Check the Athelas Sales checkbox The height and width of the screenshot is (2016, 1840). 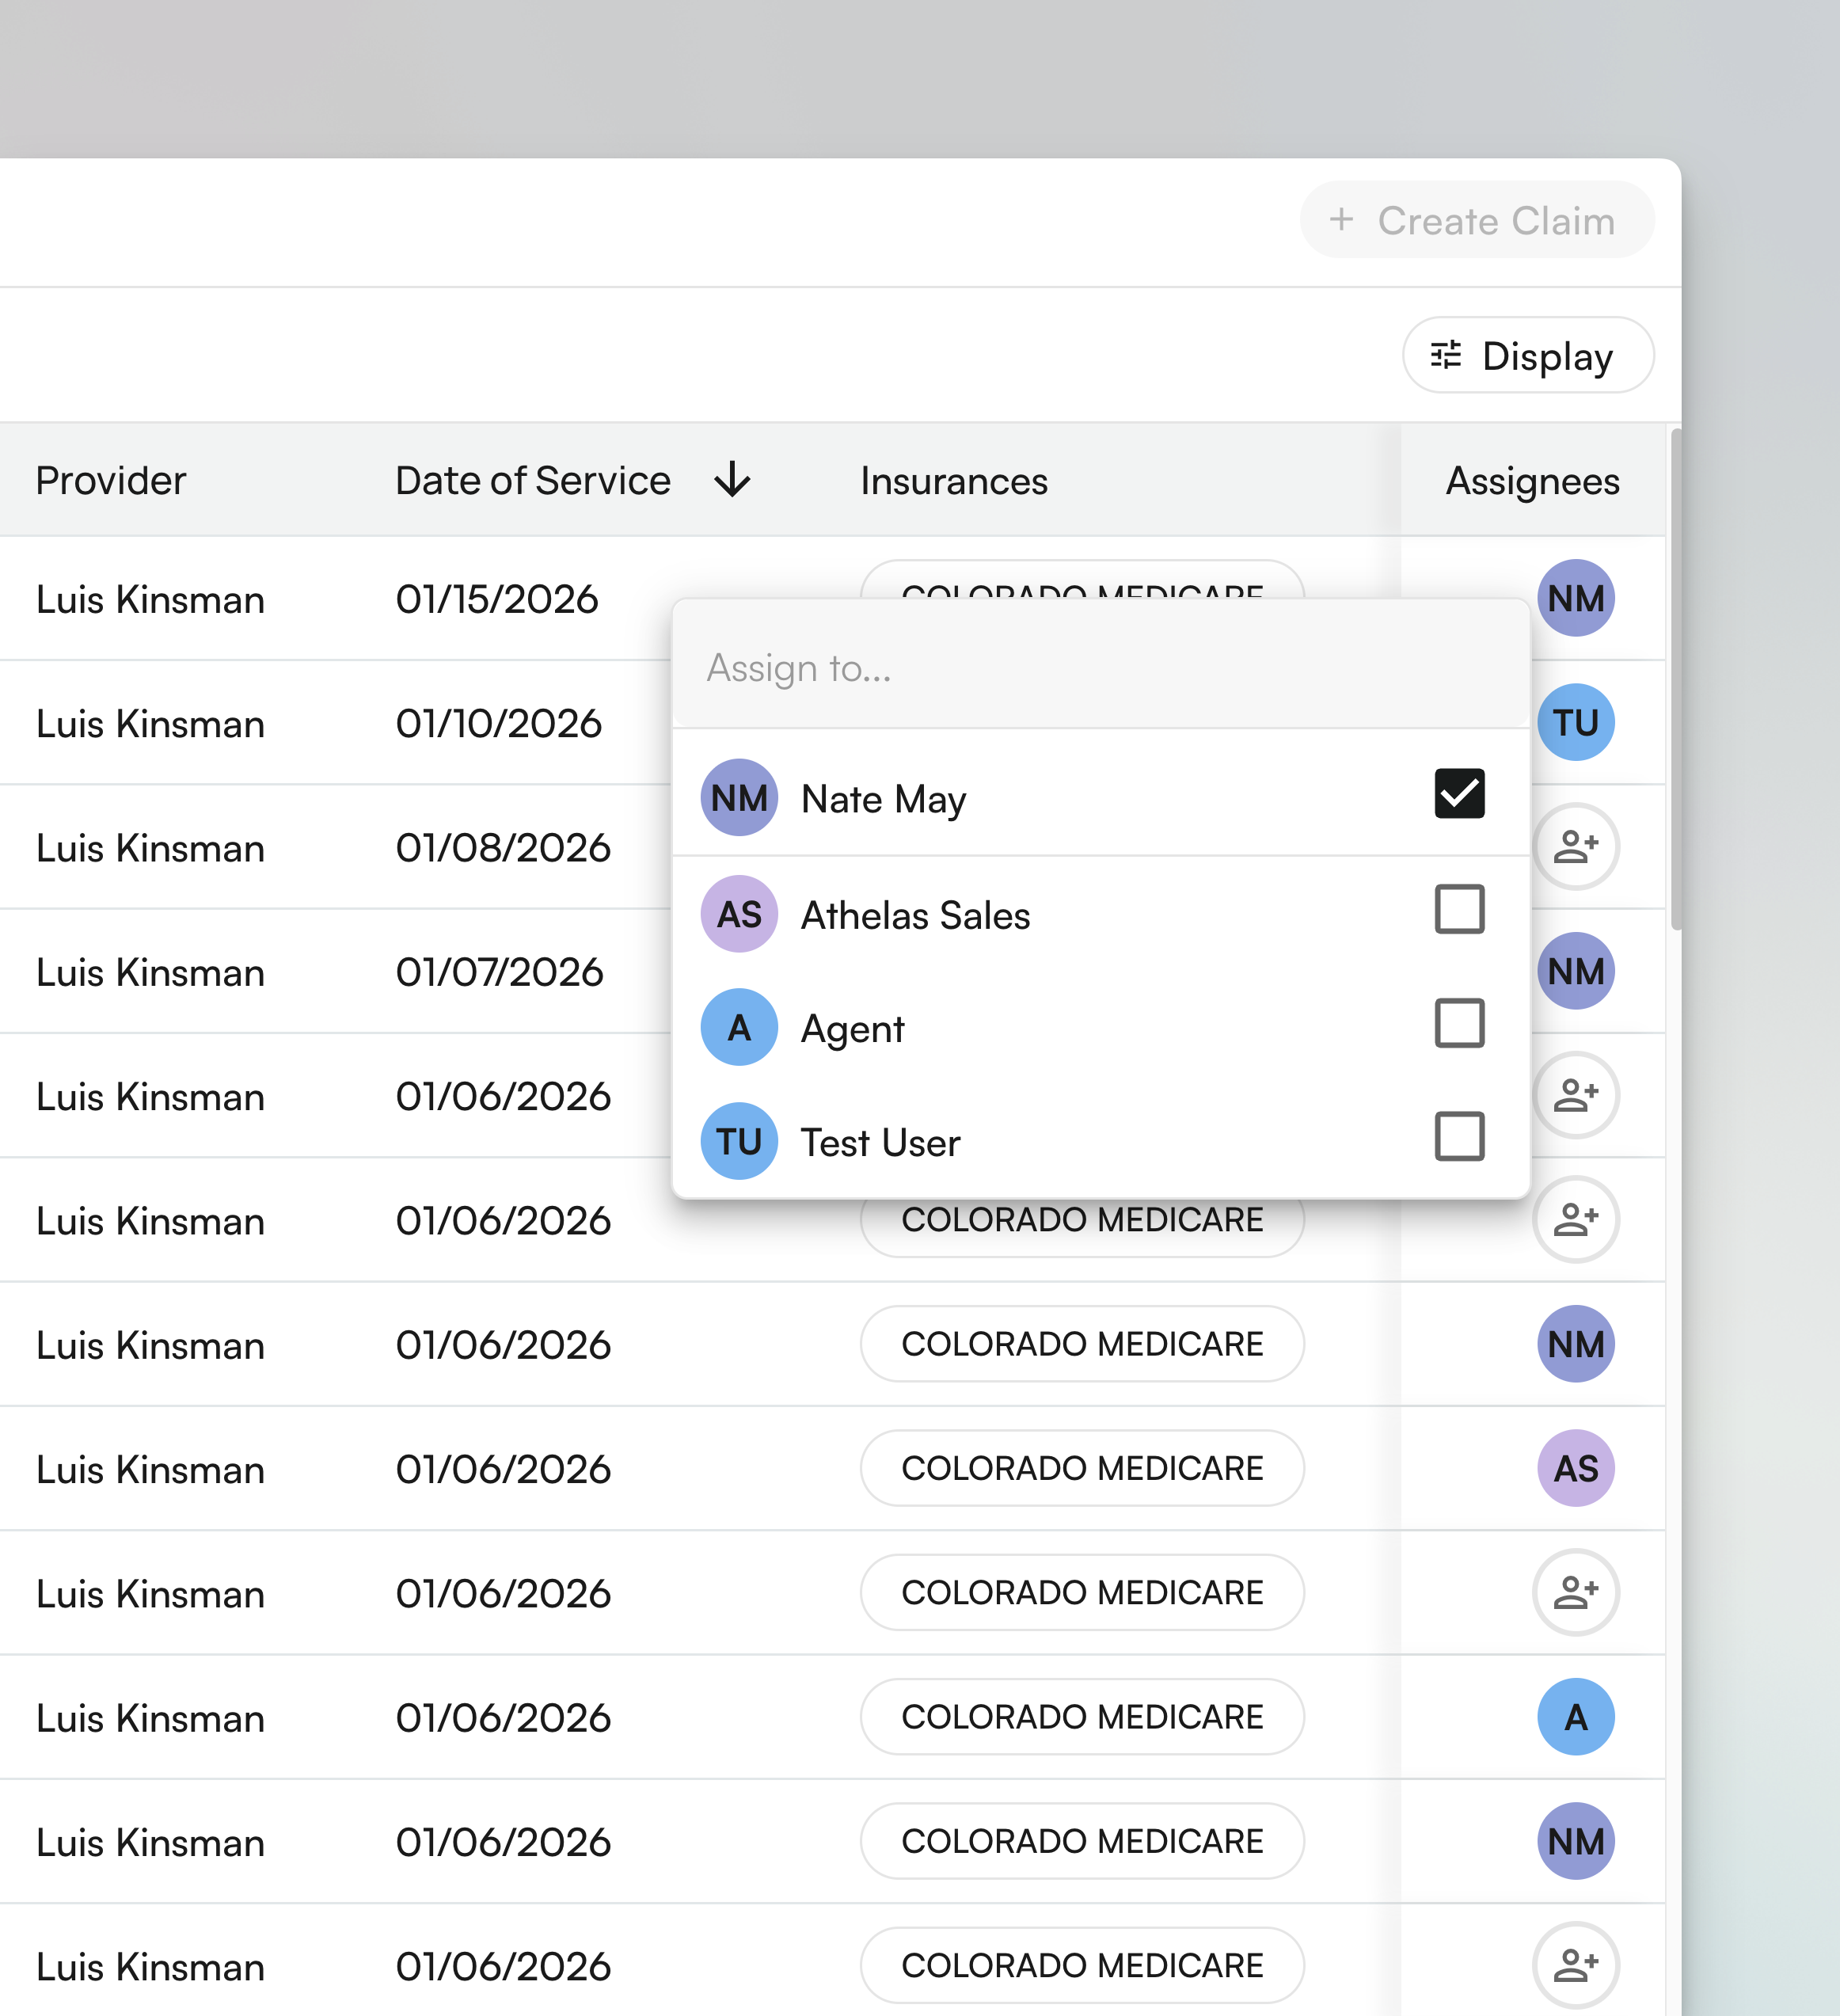(x=1459, y=909)
